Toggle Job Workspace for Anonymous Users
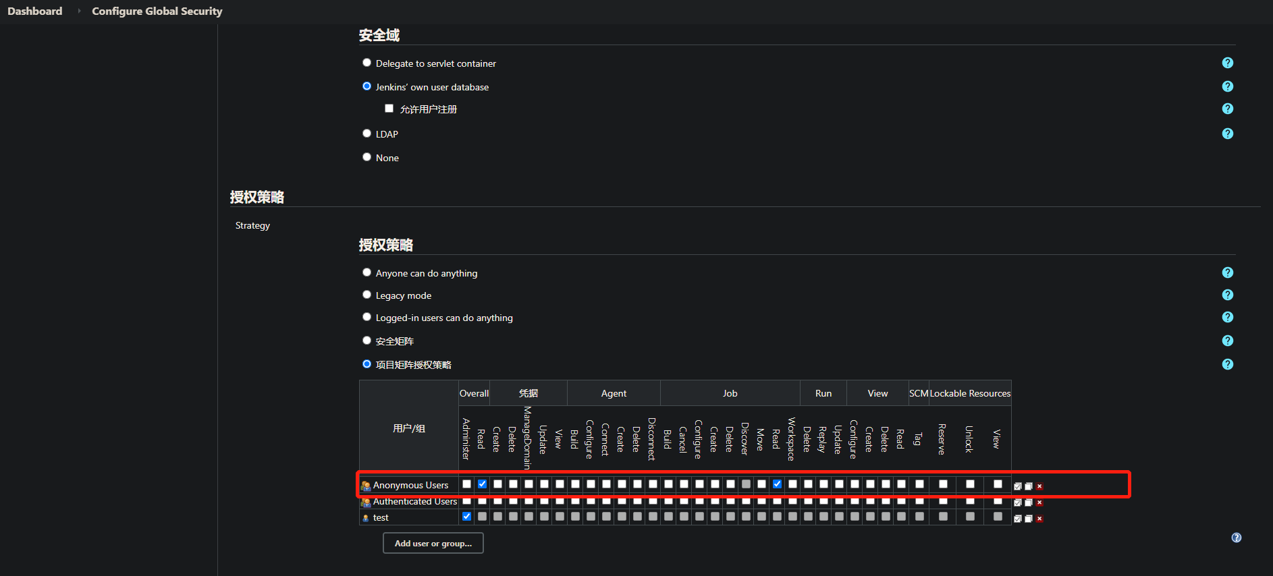Viewport: 1273px width, 576px height. pyautogui.click(x=792, y=484)
